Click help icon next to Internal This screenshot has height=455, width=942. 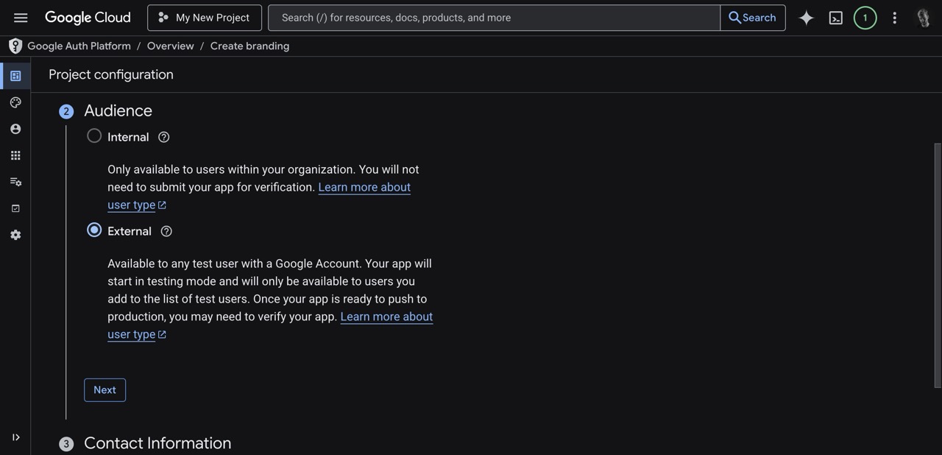(164, 137)
